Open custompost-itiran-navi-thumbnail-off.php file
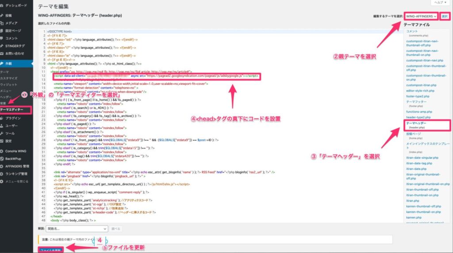 [422, 43]
